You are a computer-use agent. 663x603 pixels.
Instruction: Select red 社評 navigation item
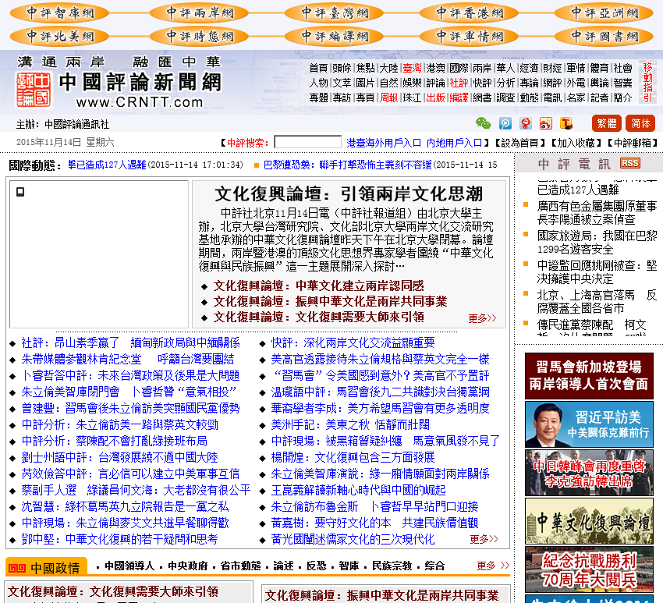pyautogui.click(x=459, y=83)
